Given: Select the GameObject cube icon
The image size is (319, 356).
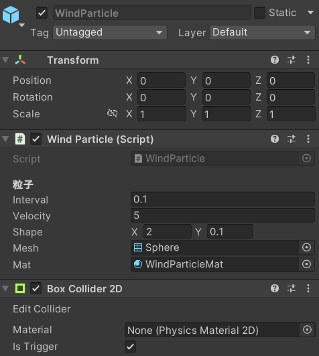Looking at the screenshot, I should pyautogui.click(x=11, y=15).
